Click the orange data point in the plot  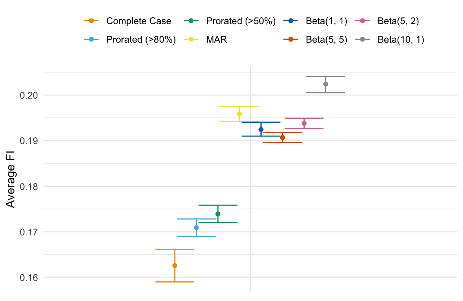pos(175,266)
